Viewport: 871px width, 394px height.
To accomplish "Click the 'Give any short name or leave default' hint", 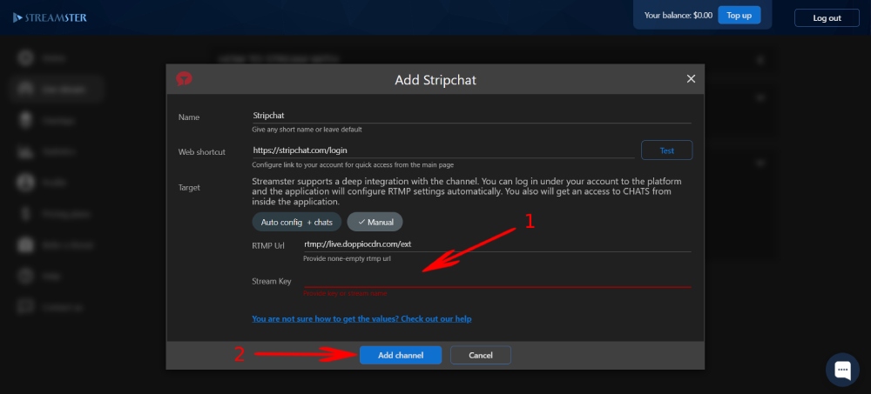I will [x=307, y=130].
